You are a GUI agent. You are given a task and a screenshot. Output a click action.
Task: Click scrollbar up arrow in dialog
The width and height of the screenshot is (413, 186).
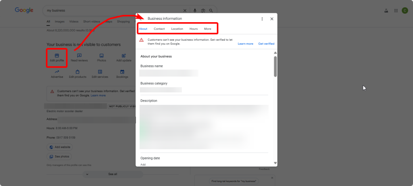(x=275, y=53)
